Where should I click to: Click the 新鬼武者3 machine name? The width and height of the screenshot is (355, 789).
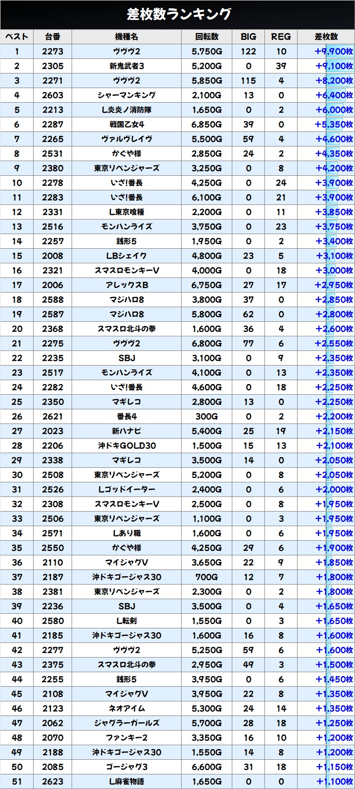[127, 66]
